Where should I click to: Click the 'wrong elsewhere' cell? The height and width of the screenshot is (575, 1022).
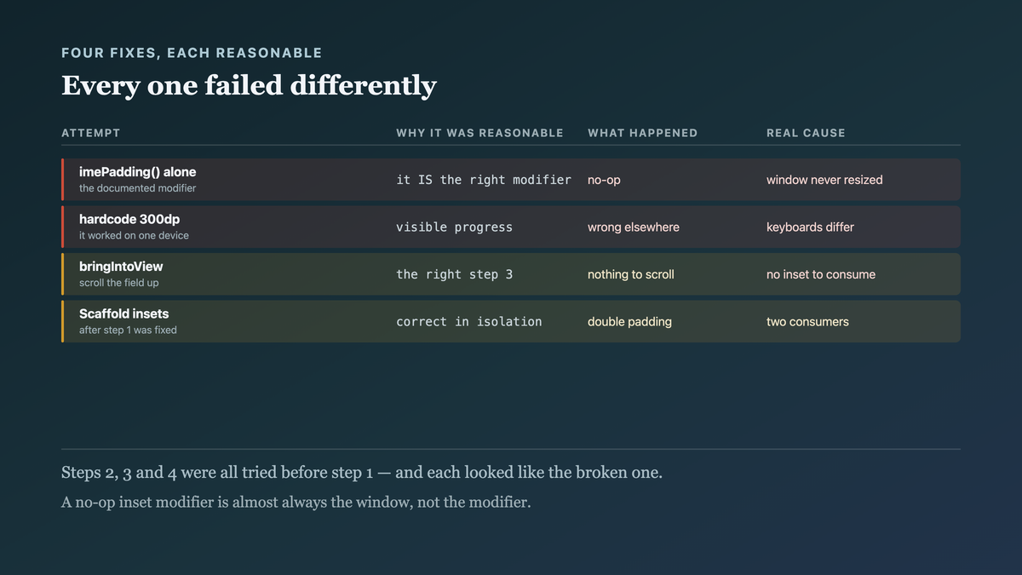[634, 227]
